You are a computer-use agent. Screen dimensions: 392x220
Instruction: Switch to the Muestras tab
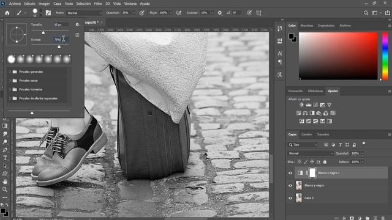click(307, 26)
